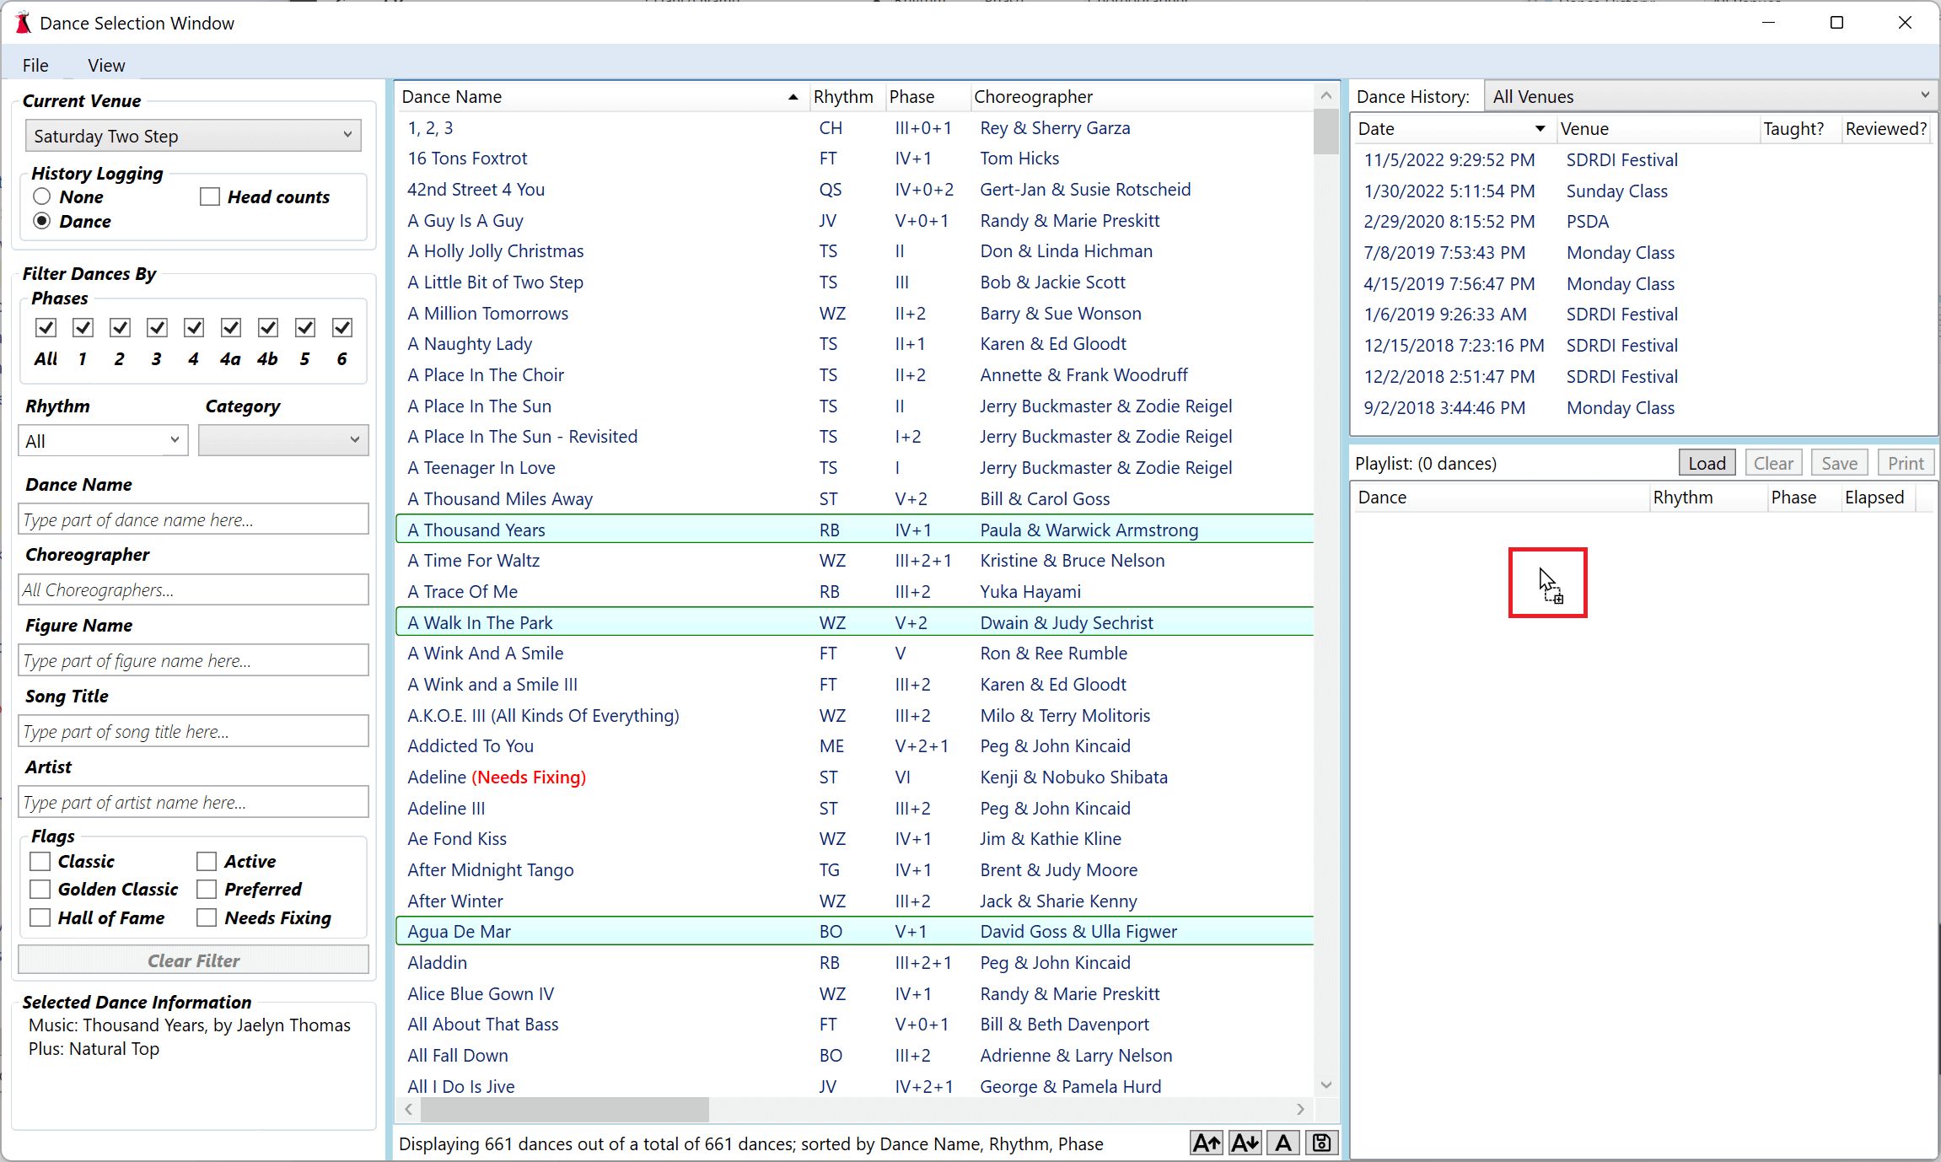1941x1162 pixels.
Task: Select phase 4a checkbox filter
Action: [x=231, y=328]
